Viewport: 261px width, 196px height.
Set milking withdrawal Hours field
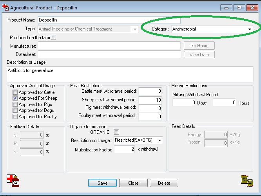tap(225, 102)
